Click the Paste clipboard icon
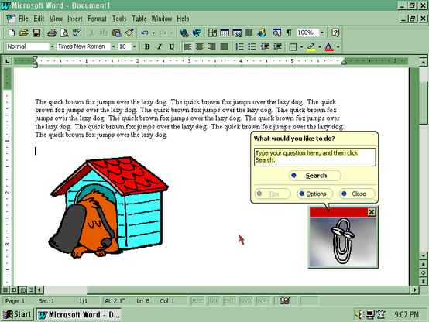 [x=117, y=33]
